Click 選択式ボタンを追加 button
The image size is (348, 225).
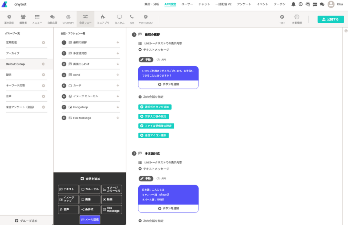coord(155,107)
